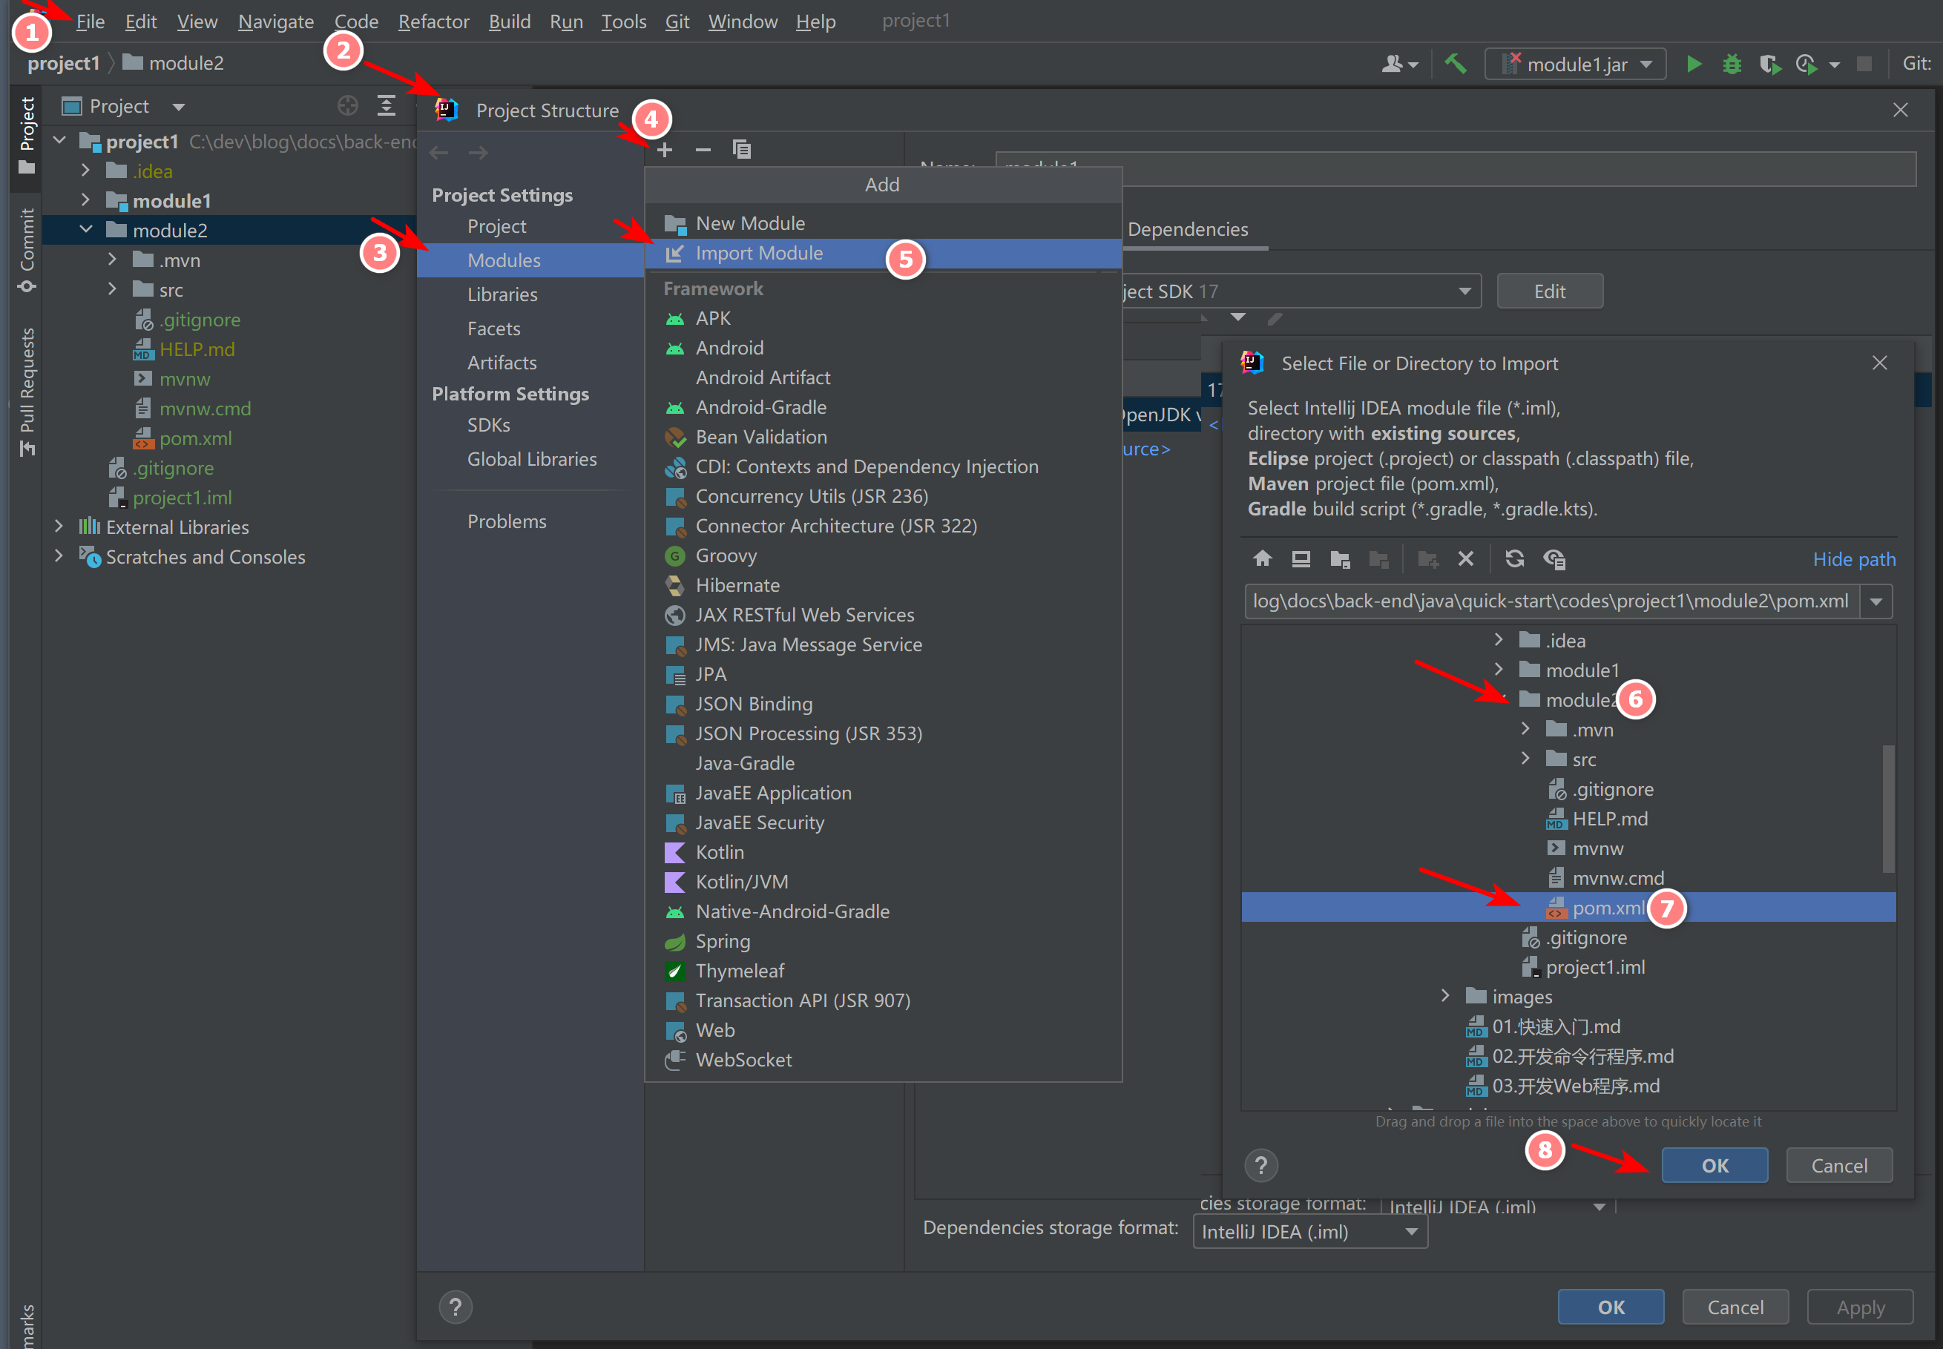Click the import dialog vertical scrollbar
Screen dimensions: 1943x1349
point(1888,808)
